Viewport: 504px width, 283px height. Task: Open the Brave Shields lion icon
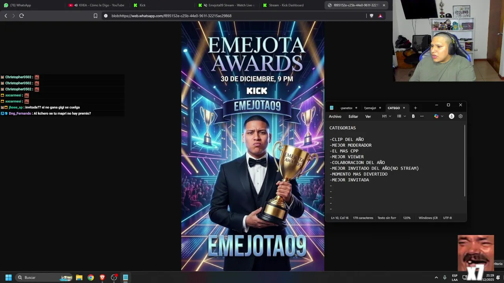pyautogui.click(x=371, y=16)
